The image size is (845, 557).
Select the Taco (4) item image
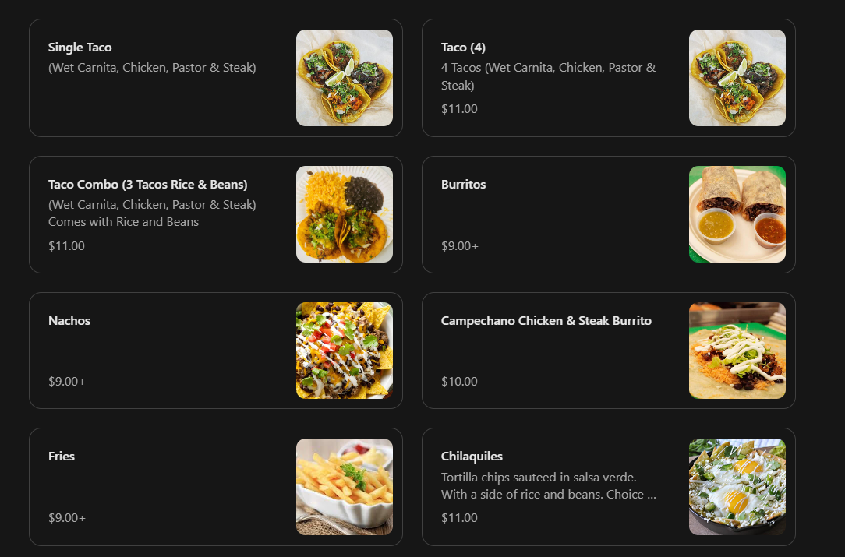(737, 78)
